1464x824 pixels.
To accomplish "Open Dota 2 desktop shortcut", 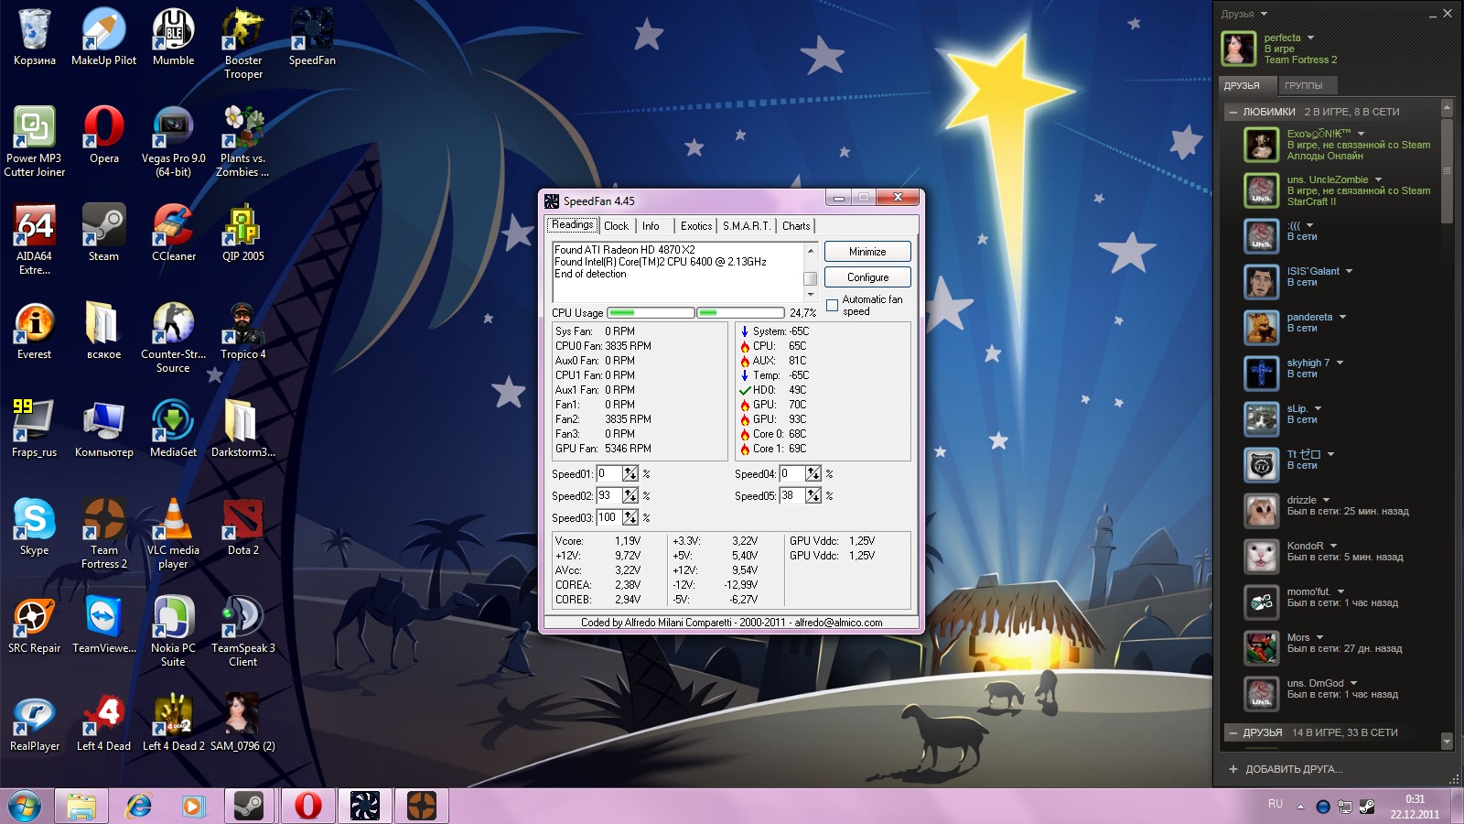I will 242,526.
